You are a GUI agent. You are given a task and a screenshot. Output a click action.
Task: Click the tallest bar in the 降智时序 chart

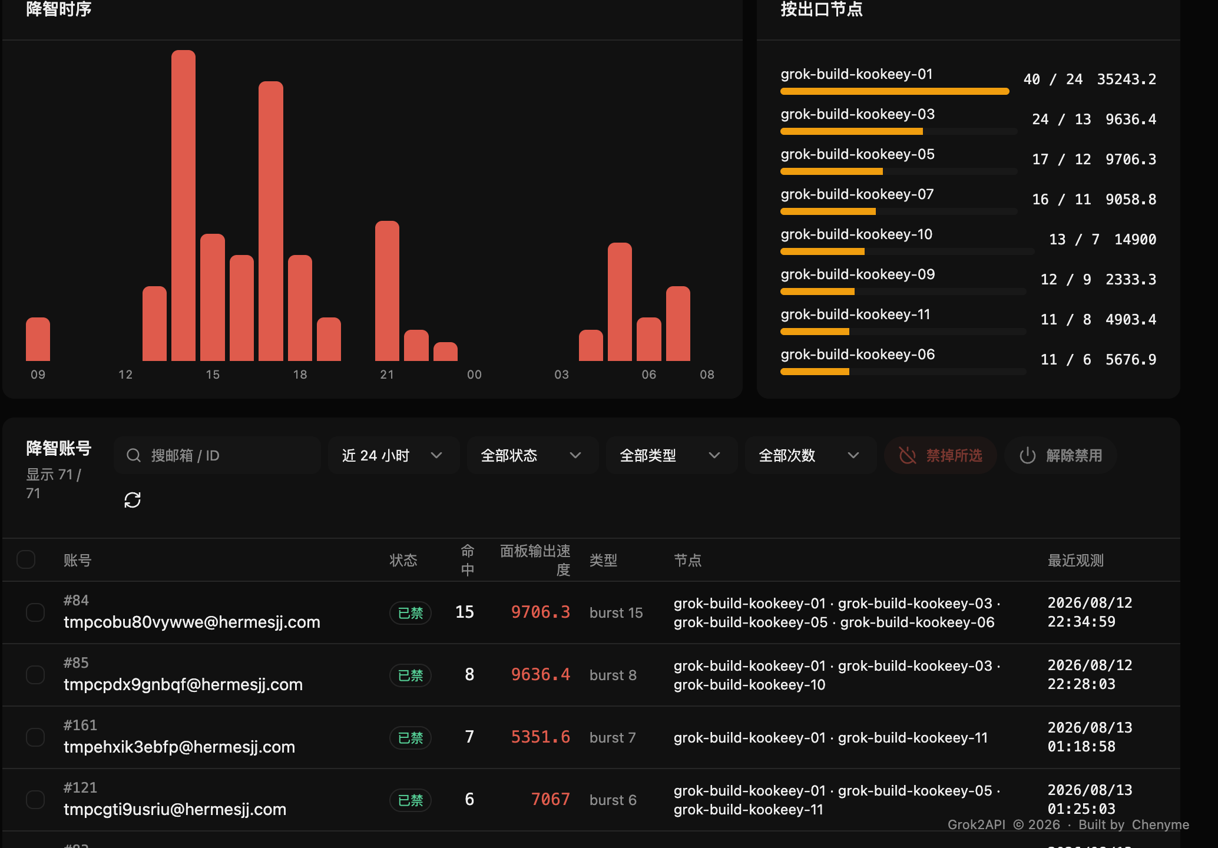coord(183,206)
